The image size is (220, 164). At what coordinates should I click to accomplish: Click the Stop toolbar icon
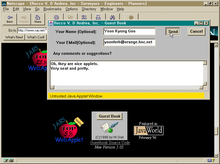click(x=131, y=17)
